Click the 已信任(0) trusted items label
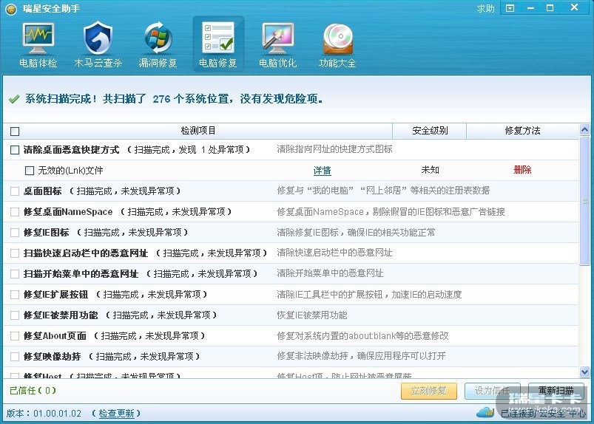This screenshot has height=424, width=594. pos(33,390)
